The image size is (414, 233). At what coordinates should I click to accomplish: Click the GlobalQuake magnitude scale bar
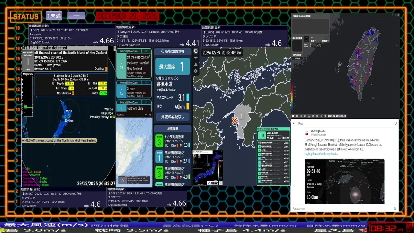coord(28,96)
